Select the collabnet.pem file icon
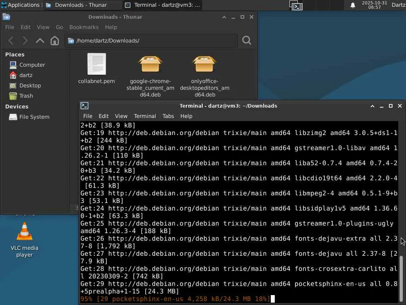This screenshot has width=406, height=305. [x=97, y=64]
